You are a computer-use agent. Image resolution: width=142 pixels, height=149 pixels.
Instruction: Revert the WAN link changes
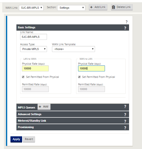tap(29, 139)
